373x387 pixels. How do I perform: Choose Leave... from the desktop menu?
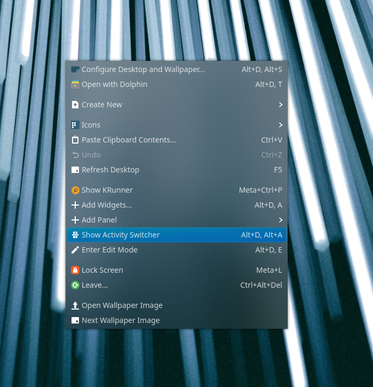[x=94, y=285]
